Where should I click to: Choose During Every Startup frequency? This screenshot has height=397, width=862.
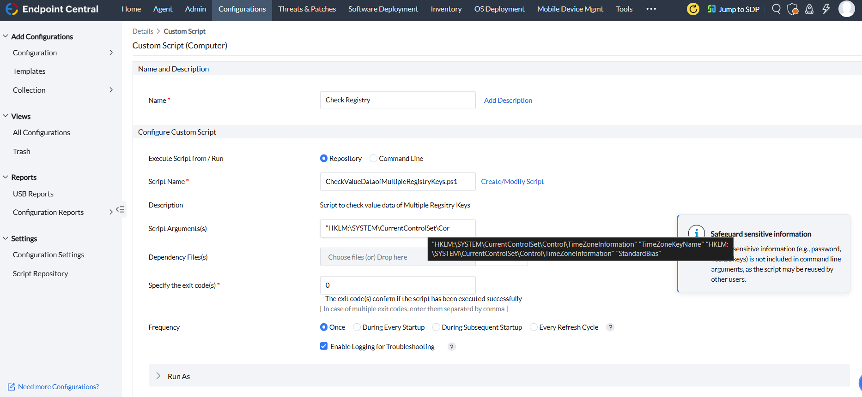pyautogui.click(x=357, y=327)
